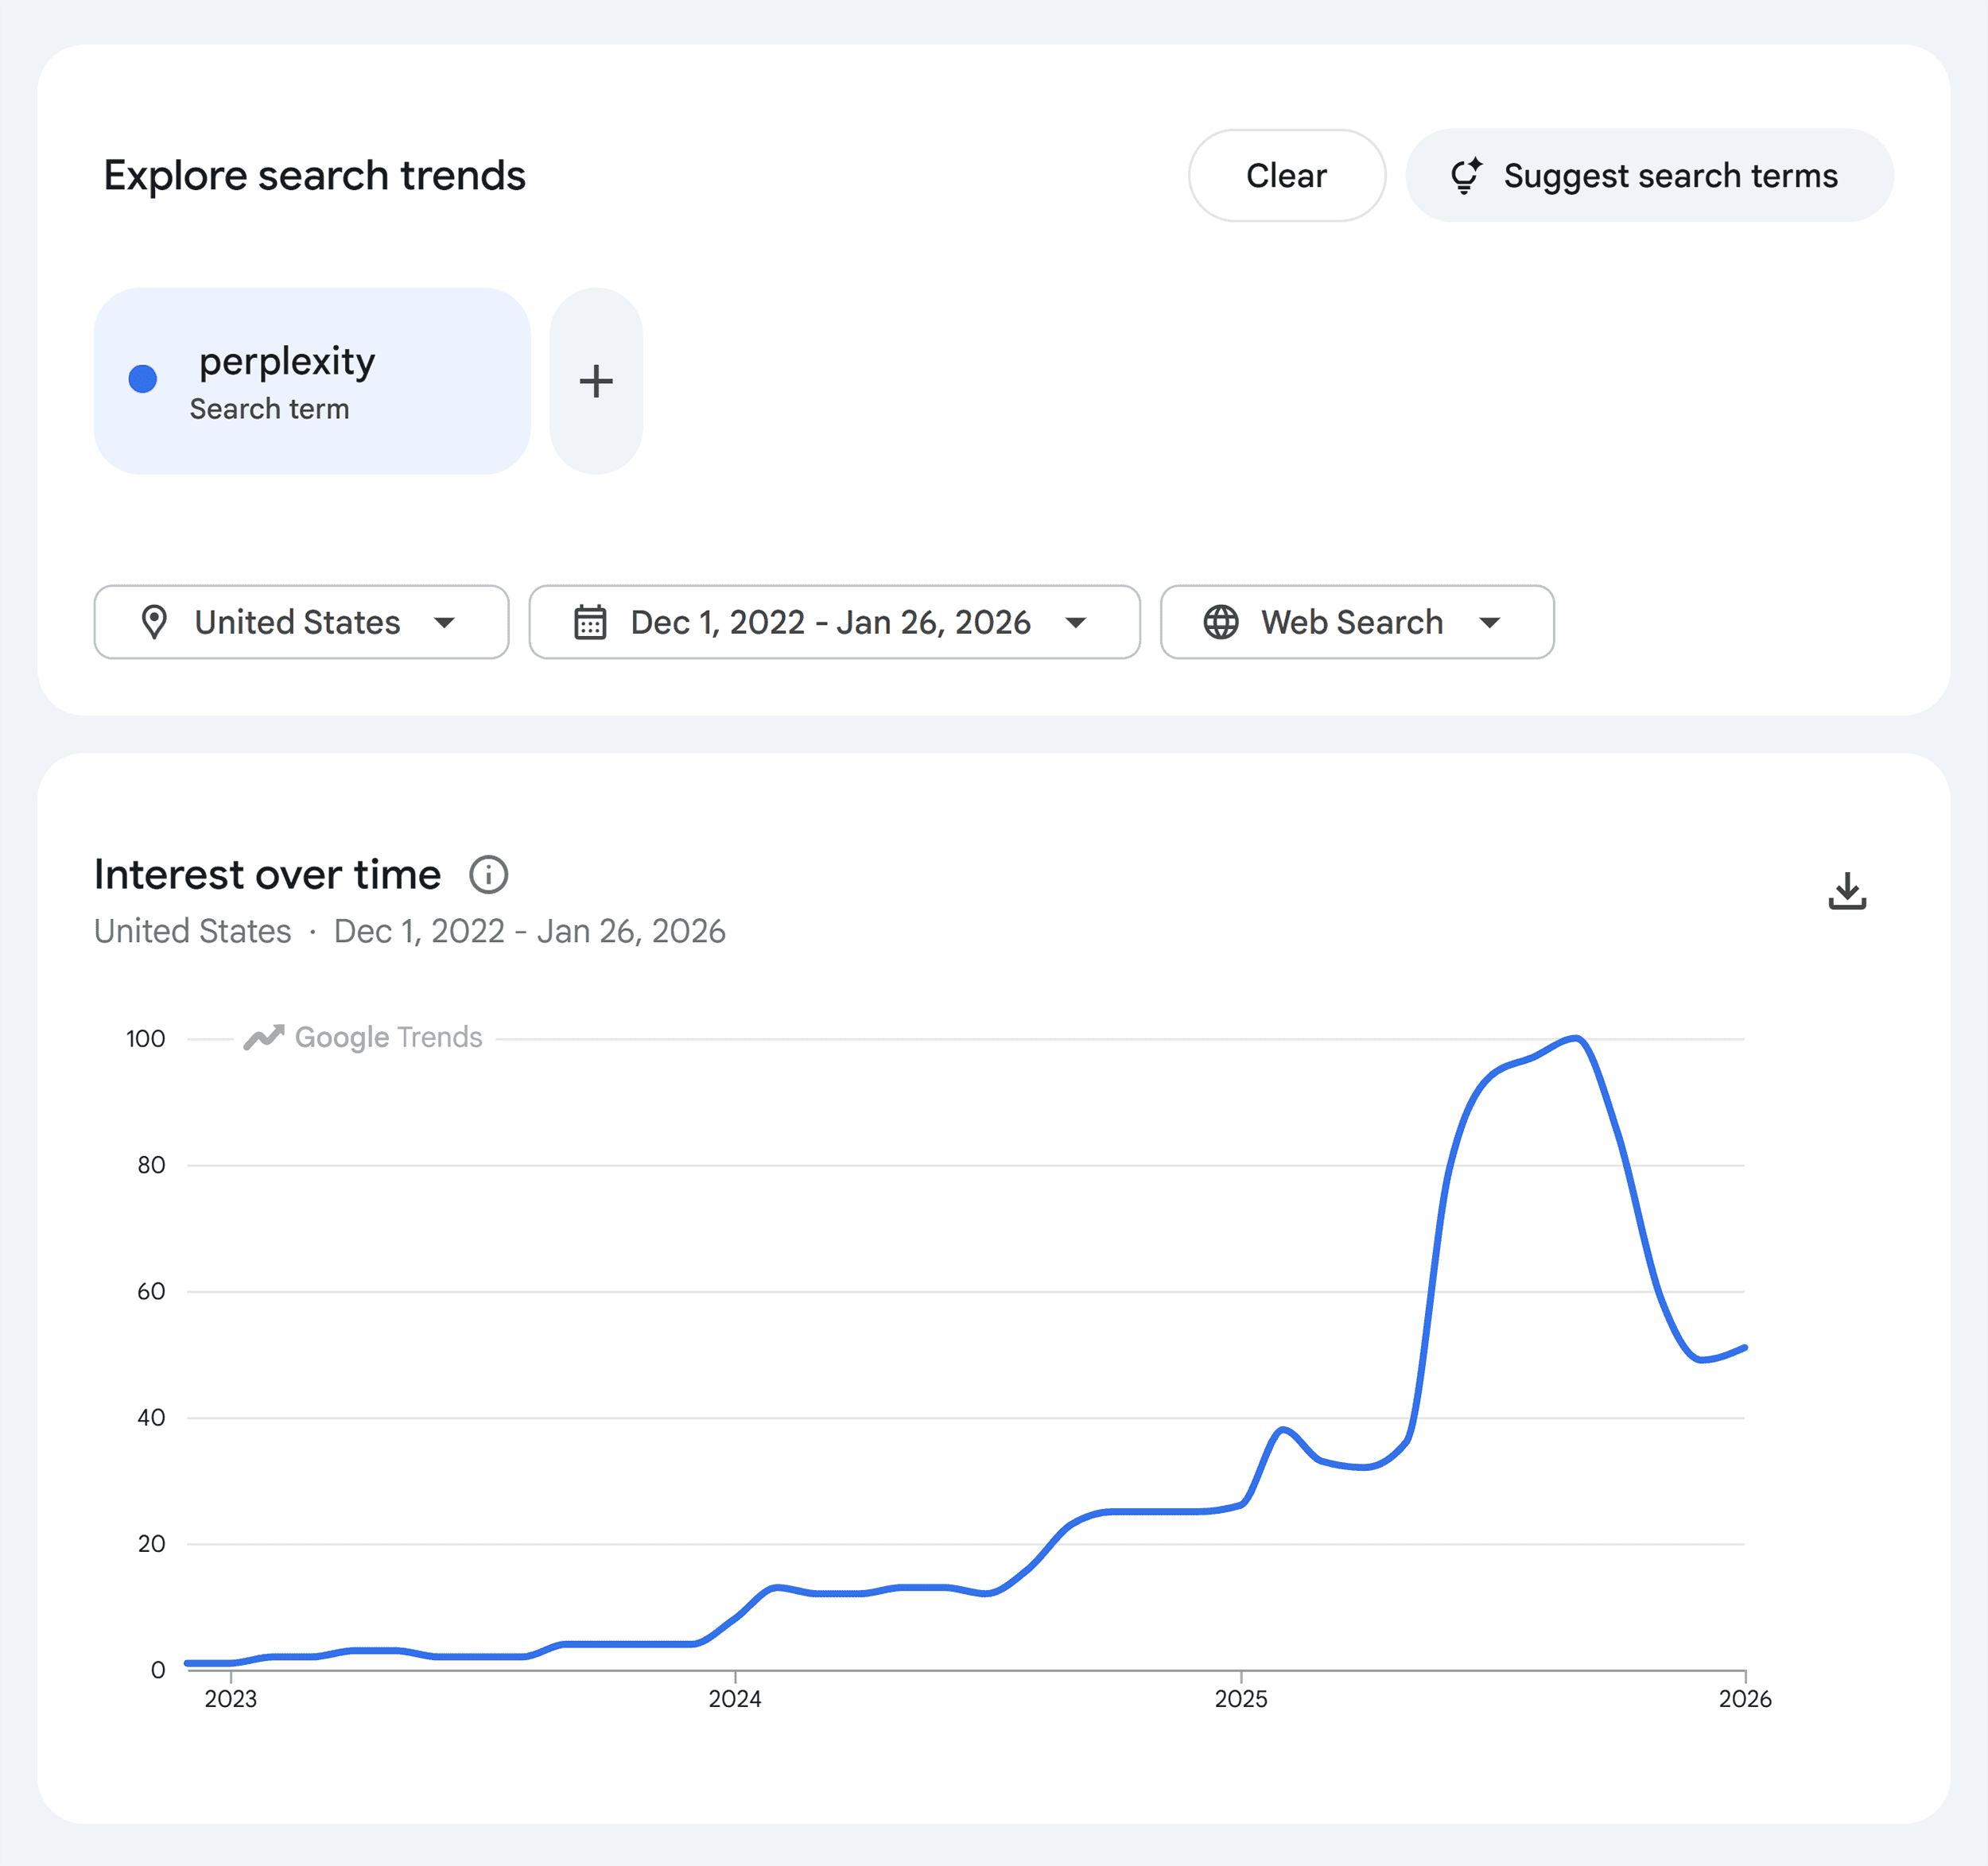Click the info icon next to Interest over time

coord(489,874)
